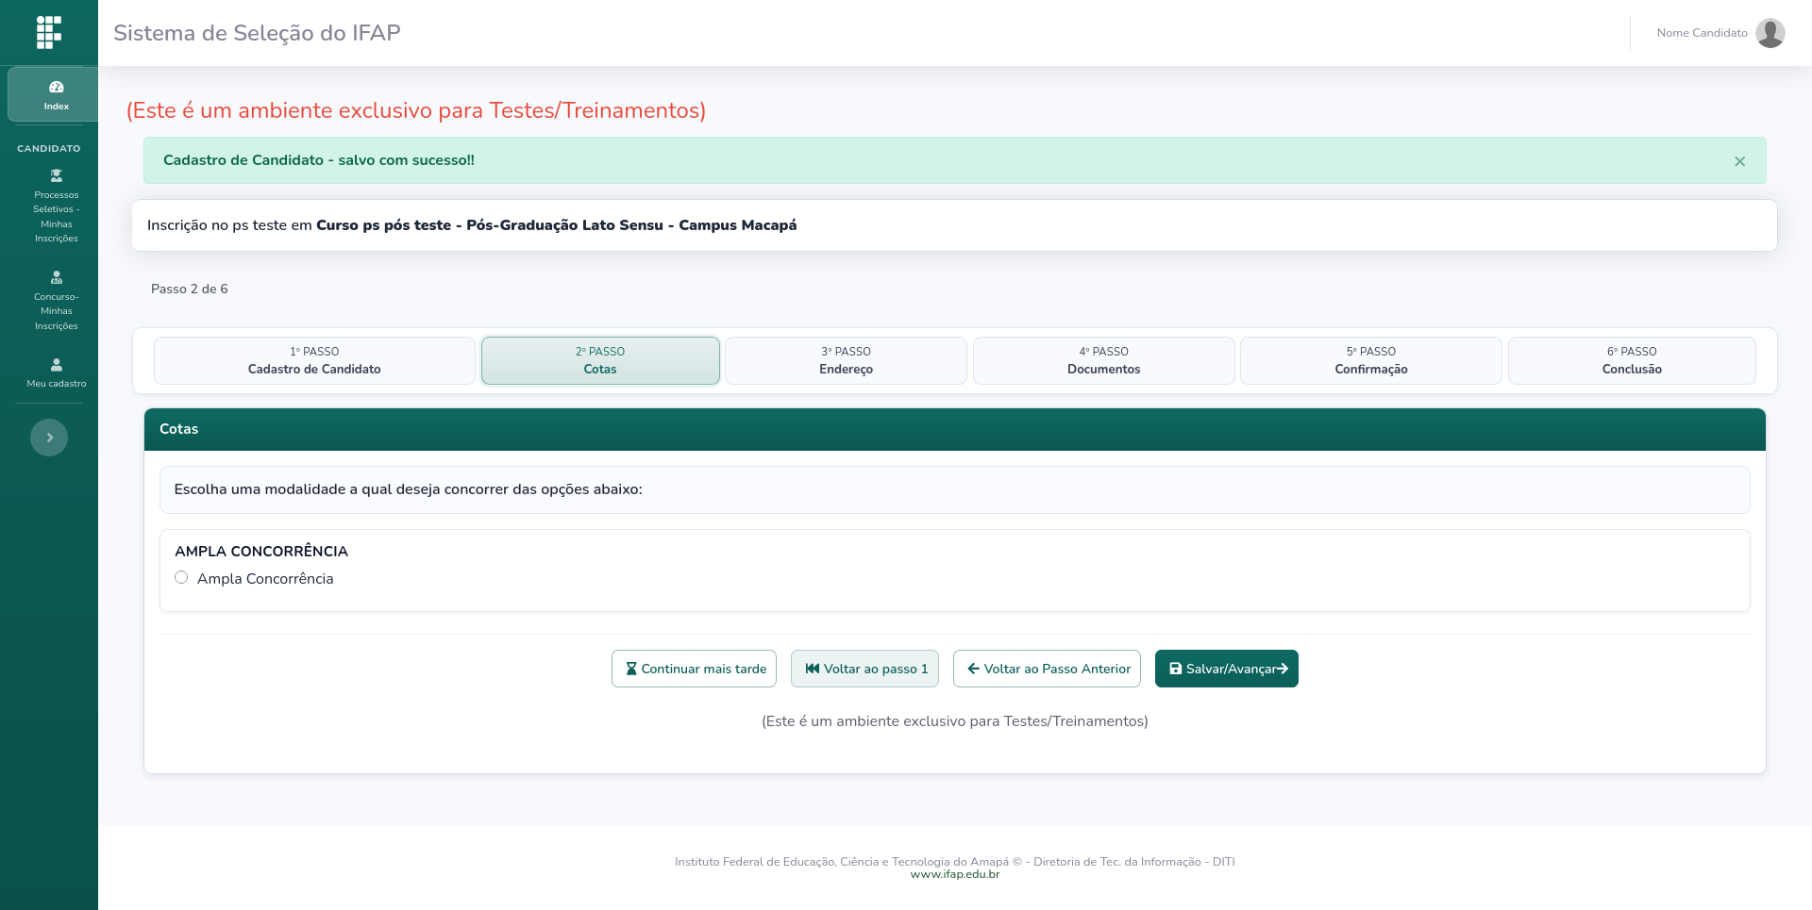1812x910 pixels.
Task: Click Continuar mais tarde button
Action: pyautogui.click(x=694, y=669)
